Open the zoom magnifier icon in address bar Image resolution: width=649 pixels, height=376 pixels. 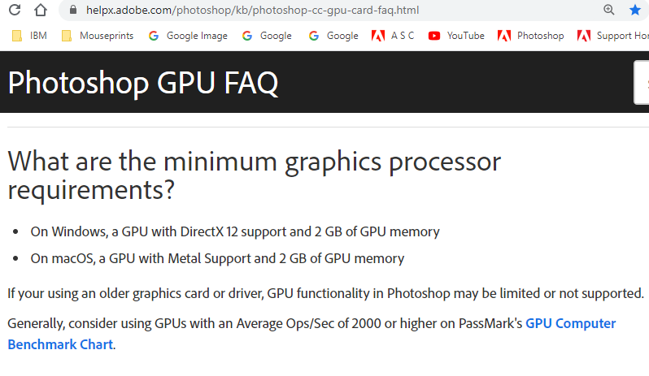(609, 11)
